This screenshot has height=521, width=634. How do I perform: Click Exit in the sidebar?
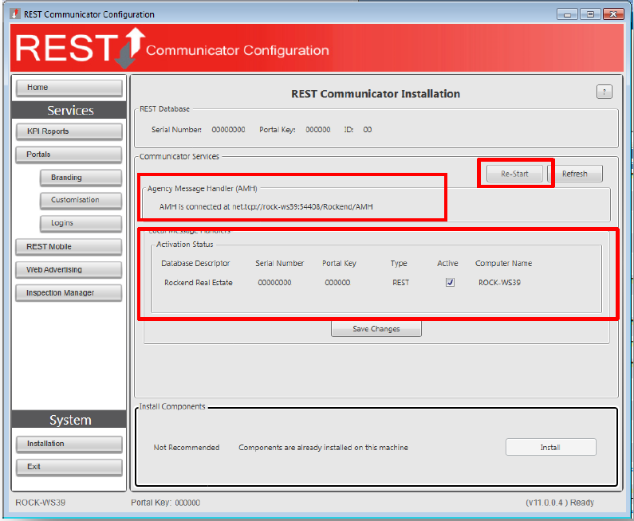tap(69, 467)
